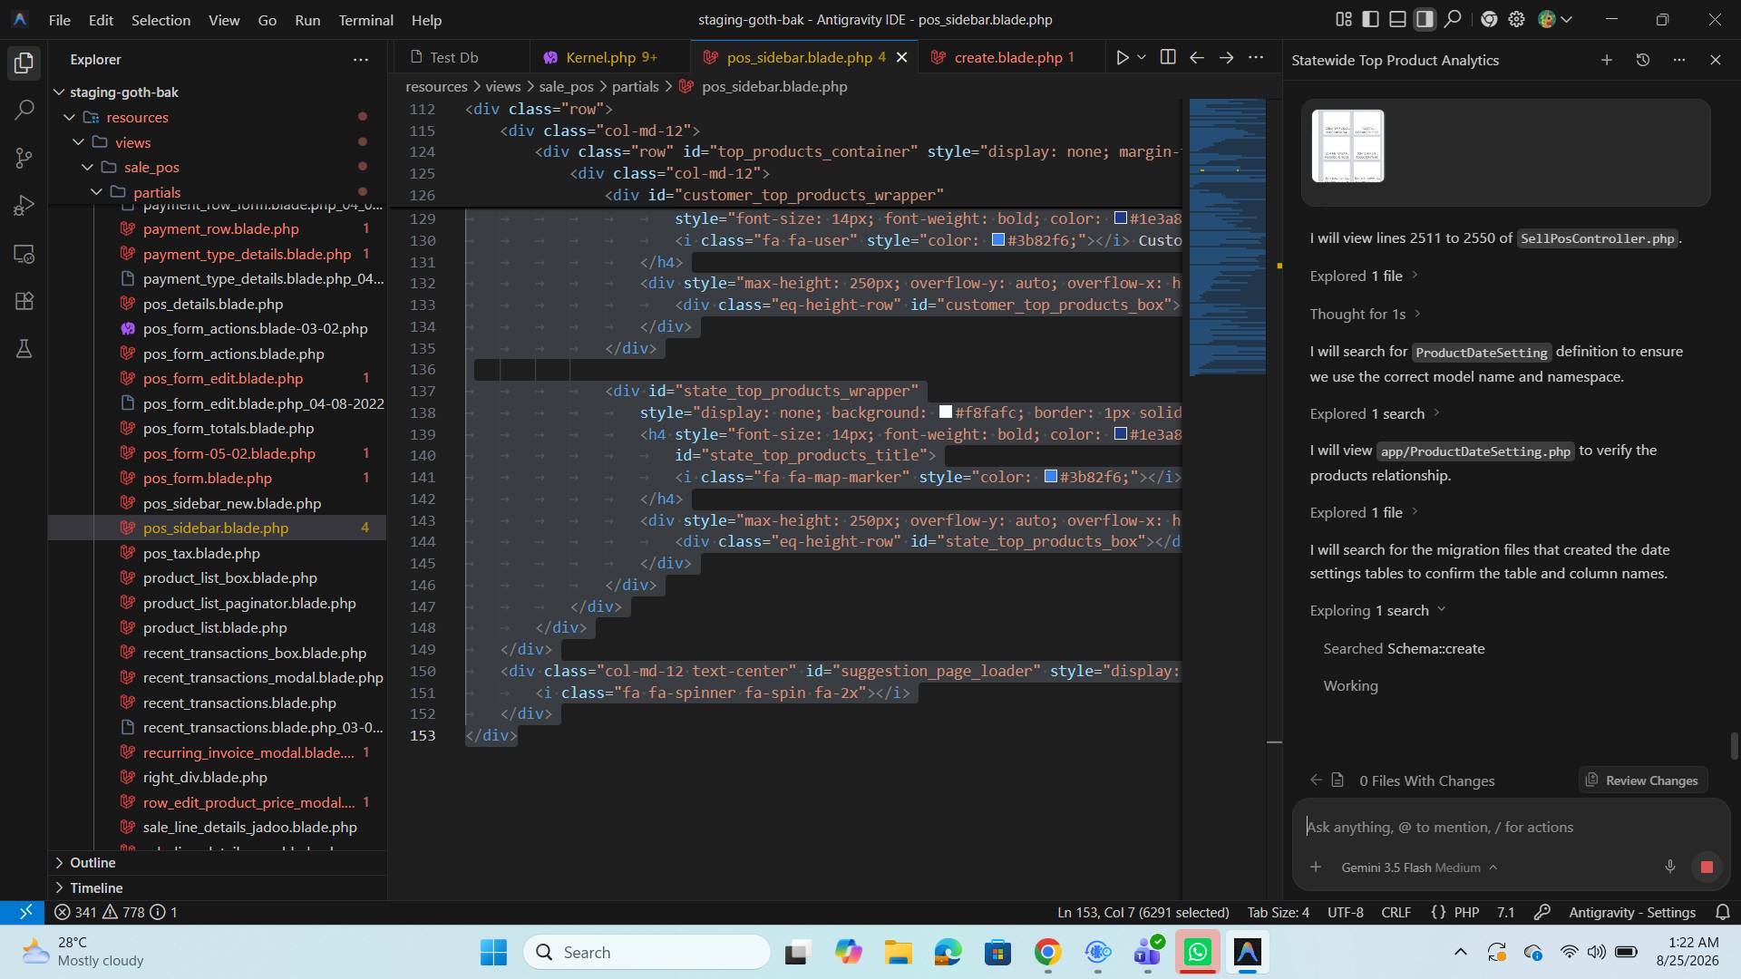Open the Source Control view
This screenshot has height=979, width=1741.
[24, 159]
